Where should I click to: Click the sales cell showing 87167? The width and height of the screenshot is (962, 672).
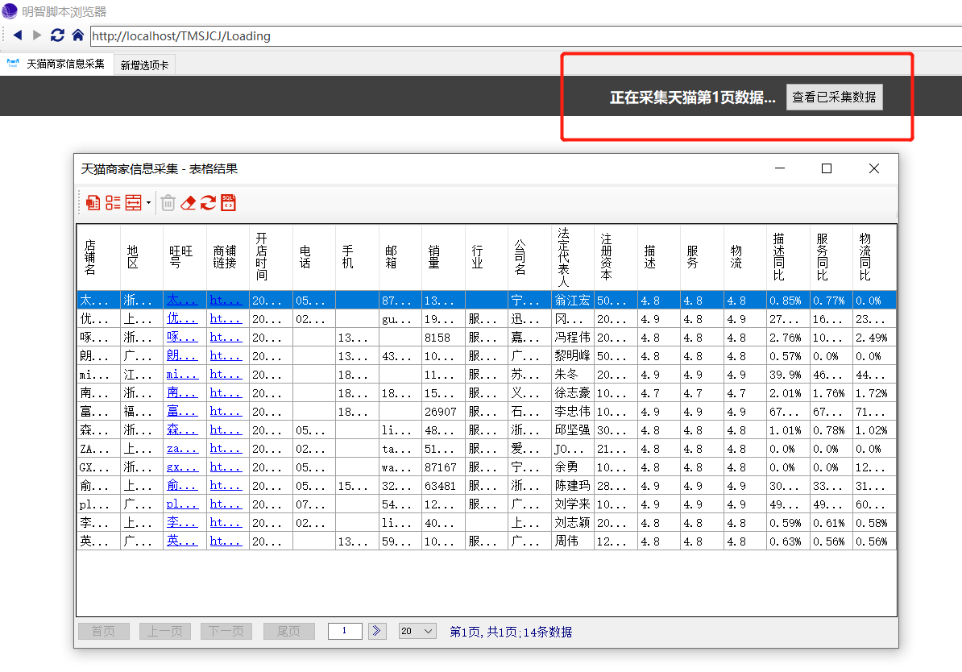coord(444,467)
